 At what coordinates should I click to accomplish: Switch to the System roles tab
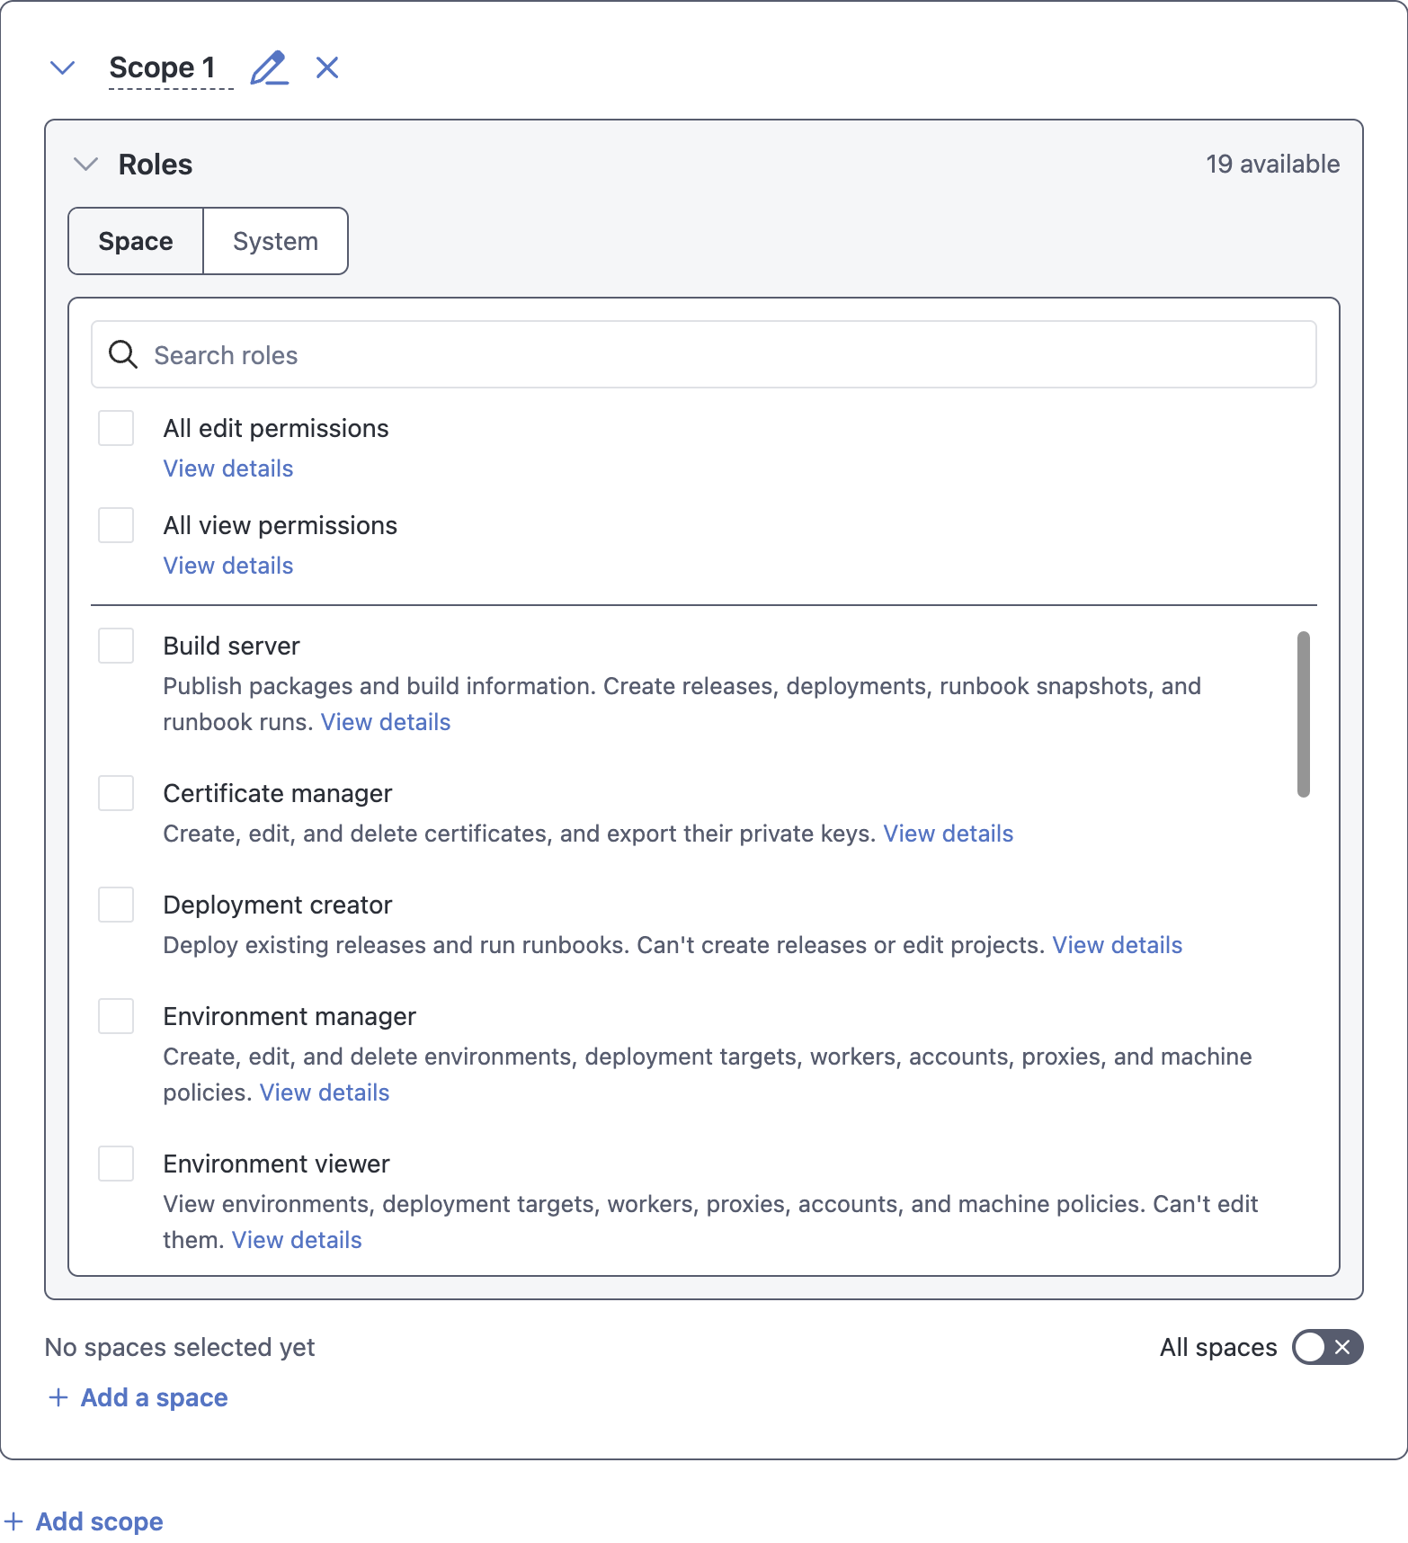275,241
